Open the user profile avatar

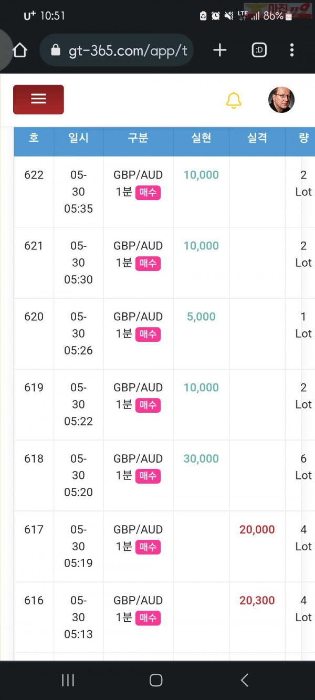[281, 100]
